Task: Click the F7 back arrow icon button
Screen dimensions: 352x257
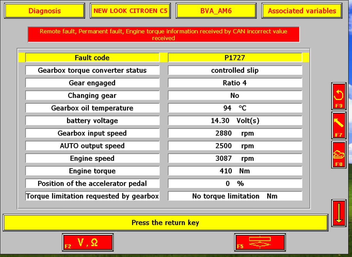Action: pyautogui.click(x=339, y=125)
